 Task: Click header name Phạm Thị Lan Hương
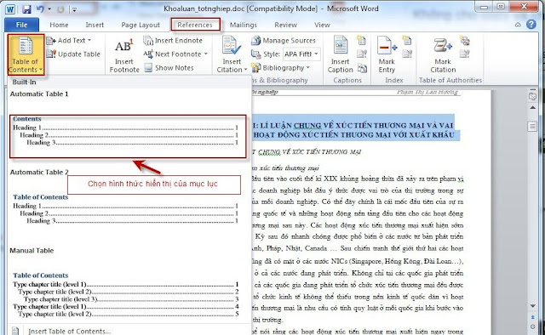pos(427,92)
